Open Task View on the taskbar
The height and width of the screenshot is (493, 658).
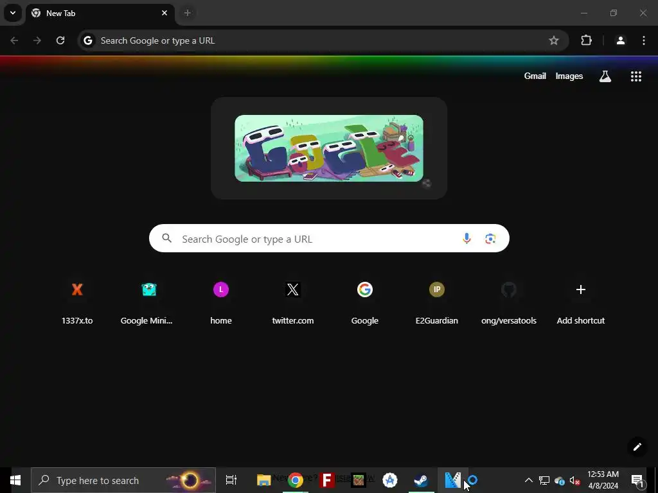pos(231,480)
